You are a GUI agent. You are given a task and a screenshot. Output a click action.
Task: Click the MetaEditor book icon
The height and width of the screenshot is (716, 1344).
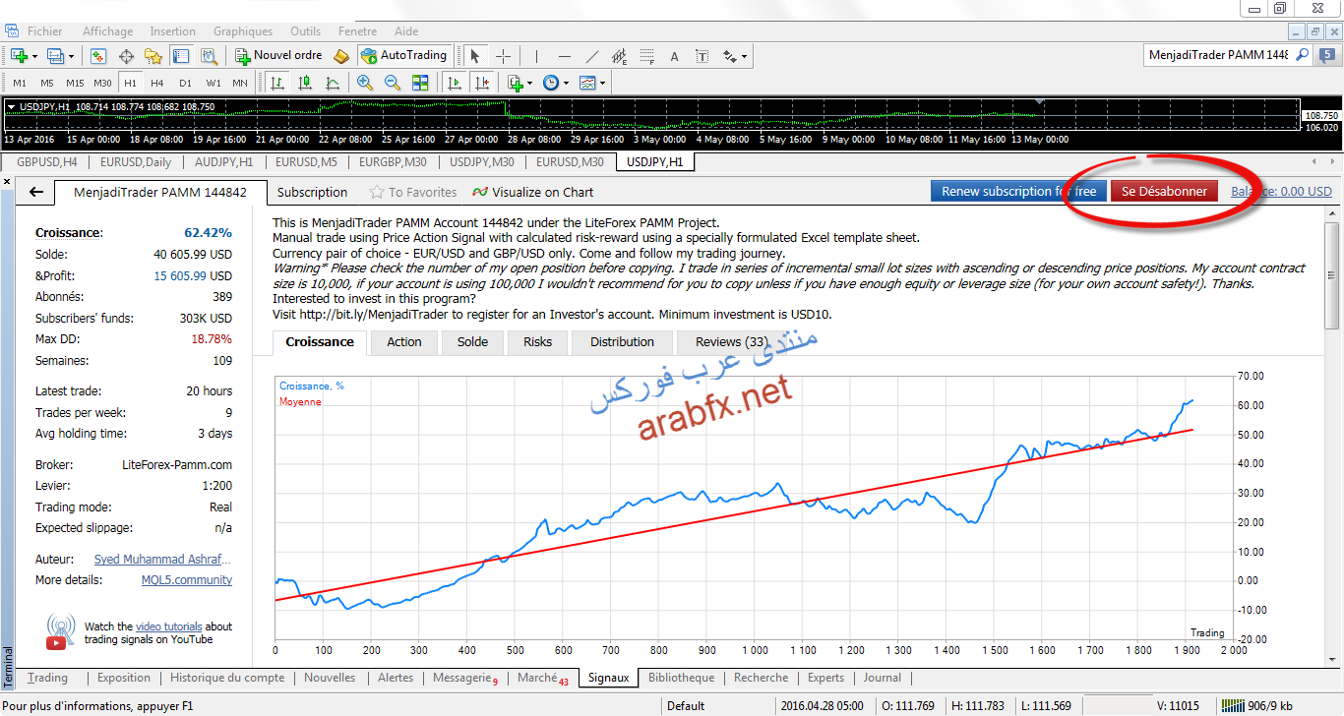click(341, 56)
